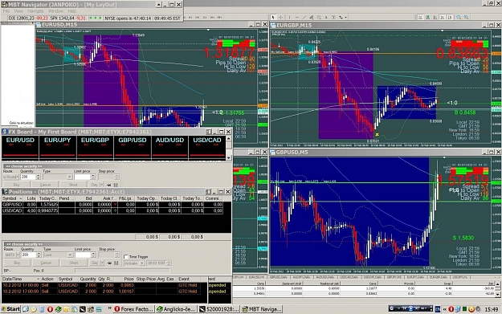Click Quantity stepper in Positions order panel

pyautogui.click(x=39, y=255)
